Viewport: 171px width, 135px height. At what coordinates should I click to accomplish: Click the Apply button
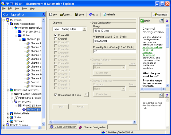(61, 107)
